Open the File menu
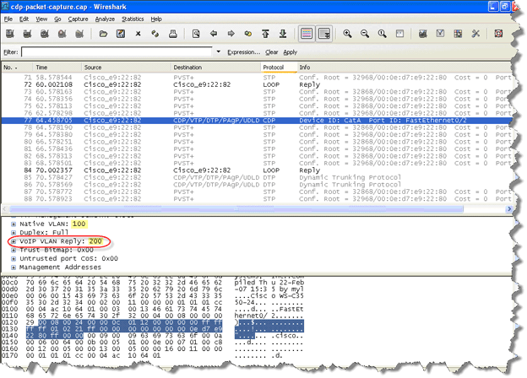This screenshot has height=378, width=527. pyautogui.click(x=8, y=19)
